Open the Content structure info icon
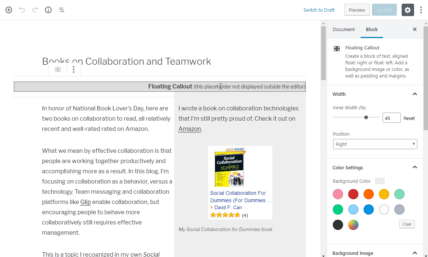This screenshot has width=428, height=257. tap(48, 10)
